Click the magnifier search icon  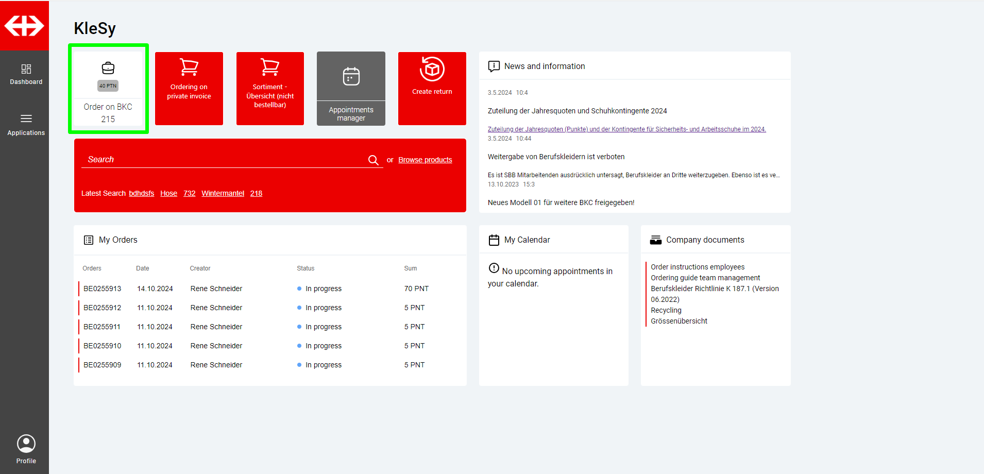click(373, 160)
